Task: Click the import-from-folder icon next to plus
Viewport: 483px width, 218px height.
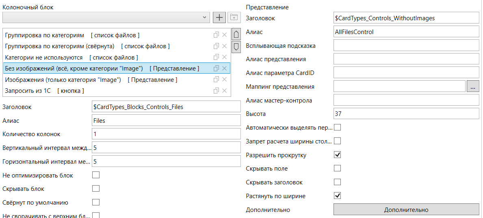Action: [234, 18]
